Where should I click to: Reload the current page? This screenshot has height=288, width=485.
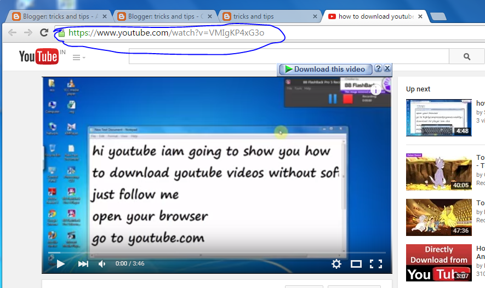pos(44,32)
